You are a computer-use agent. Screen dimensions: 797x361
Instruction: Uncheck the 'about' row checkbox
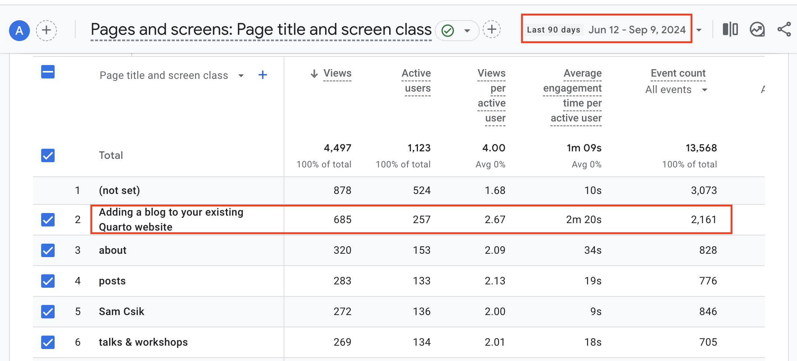[48, 250]
